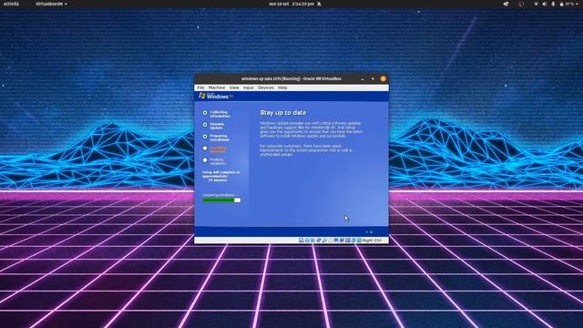This screenshot has width=583, height=328.
Task: Click the Right Ctrl host key label
Action: pyautogui.click(x=372, y=241)
